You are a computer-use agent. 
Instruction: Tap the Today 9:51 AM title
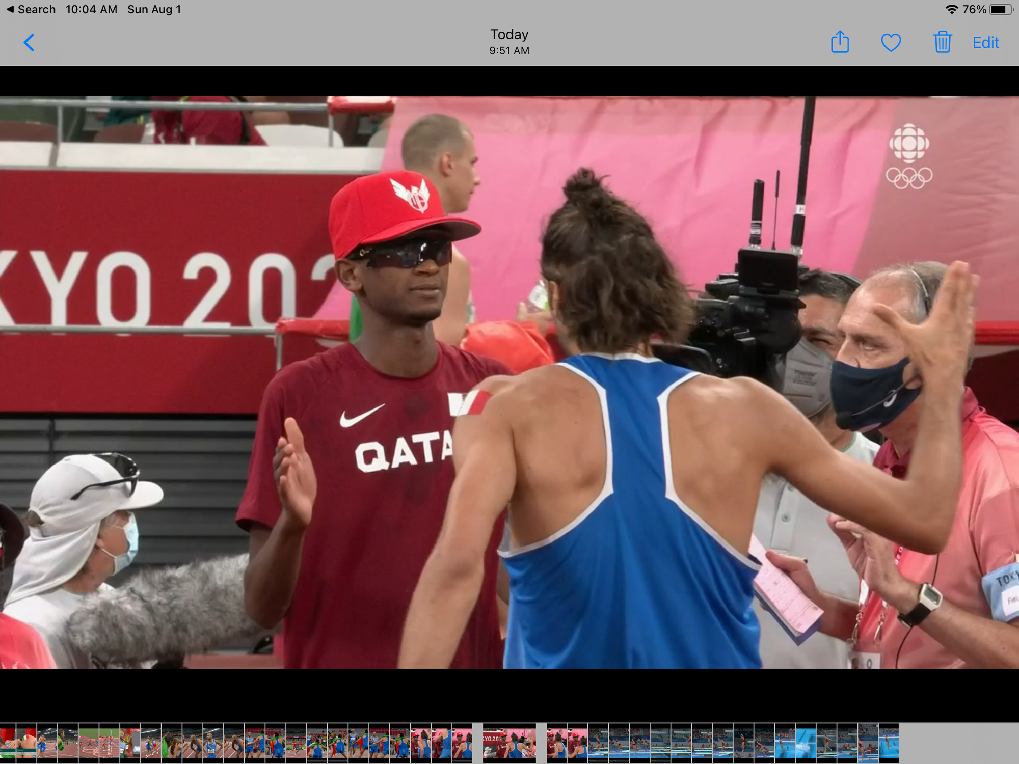tap(509, 42)
